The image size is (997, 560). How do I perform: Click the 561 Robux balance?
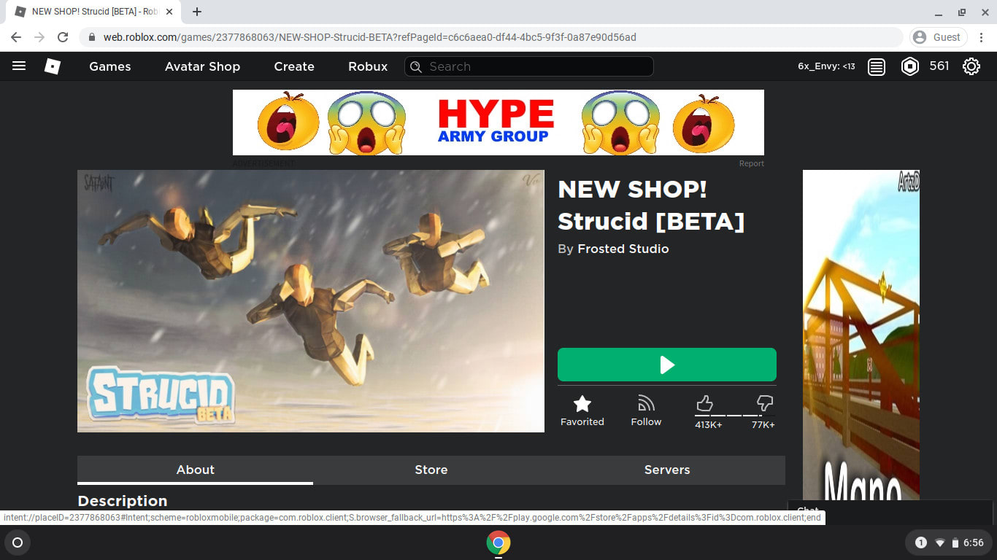click(939, 66)
